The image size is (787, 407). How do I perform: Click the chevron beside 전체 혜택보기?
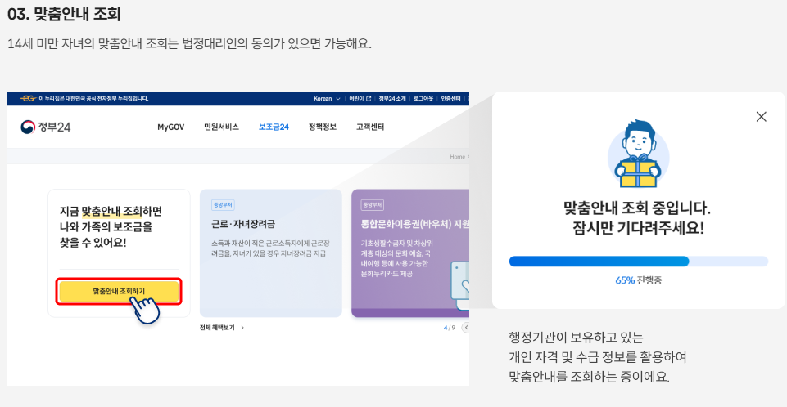pos(242,328)
